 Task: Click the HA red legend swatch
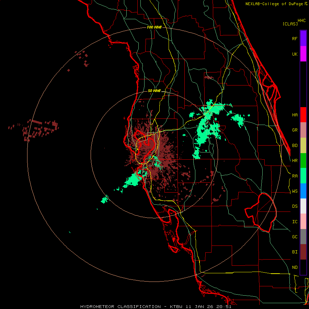click(x=303, y=115)
